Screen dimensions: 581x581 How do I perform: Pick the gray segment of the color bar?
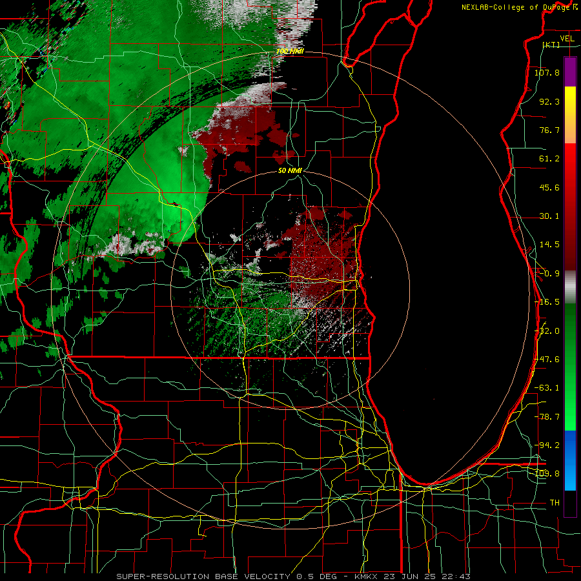(570, 287)
